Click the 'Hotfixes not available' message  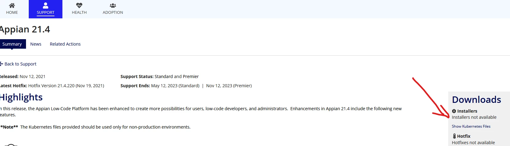tap(473, 143)
